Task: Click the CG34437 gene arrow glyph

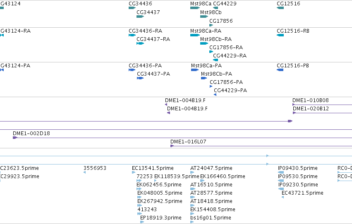Action: click(x=140, y=17)
